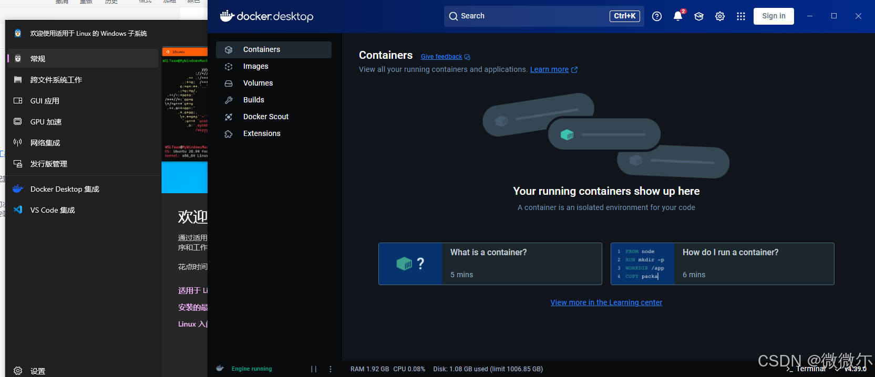Image resolution: width=875 pixels, height=377 pixels.
Task: Open the apps grid icon
Action: tap(741, 16)
